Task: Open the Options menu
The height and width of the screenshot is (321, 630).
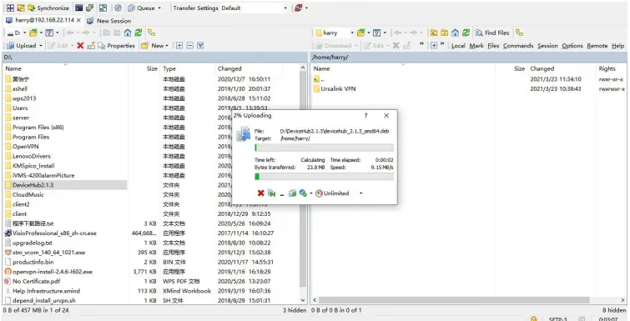Action: (572, 46)
